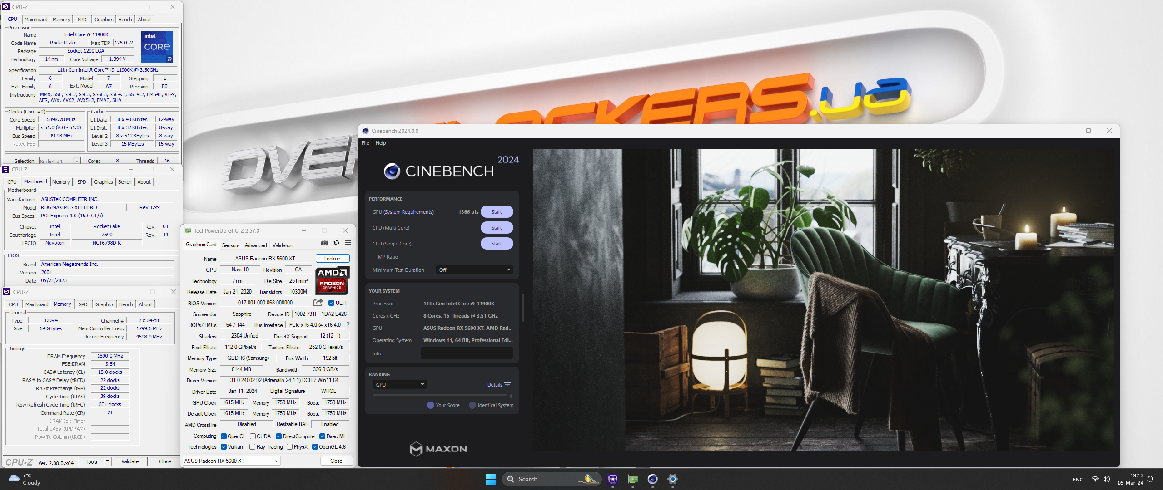Start the CPU Multi Core test

pos(497,228)
